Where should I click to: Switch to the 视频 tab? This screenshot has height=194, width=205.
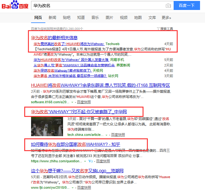click(124, 17)
